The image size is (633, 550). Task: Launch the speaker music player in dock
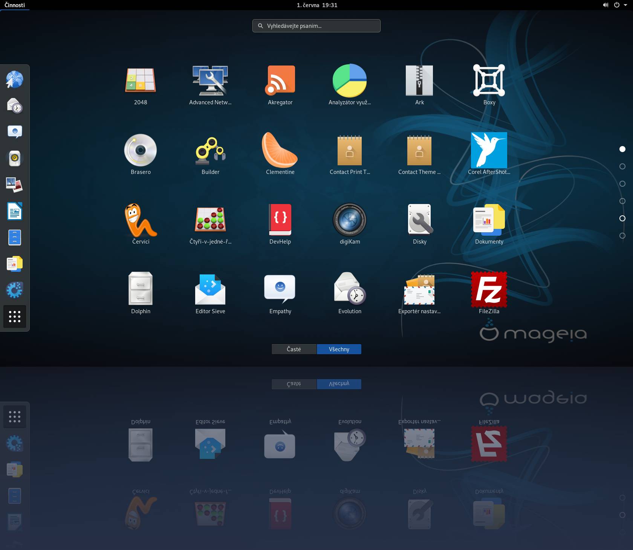(15, 158)
